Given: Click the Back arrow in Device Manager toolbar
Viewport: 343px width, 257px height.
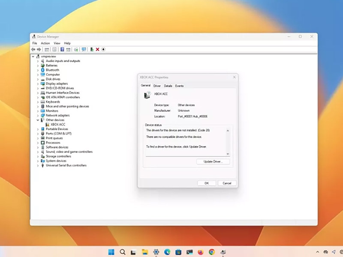Looking at the screenshot, I should tap(33, 49).
